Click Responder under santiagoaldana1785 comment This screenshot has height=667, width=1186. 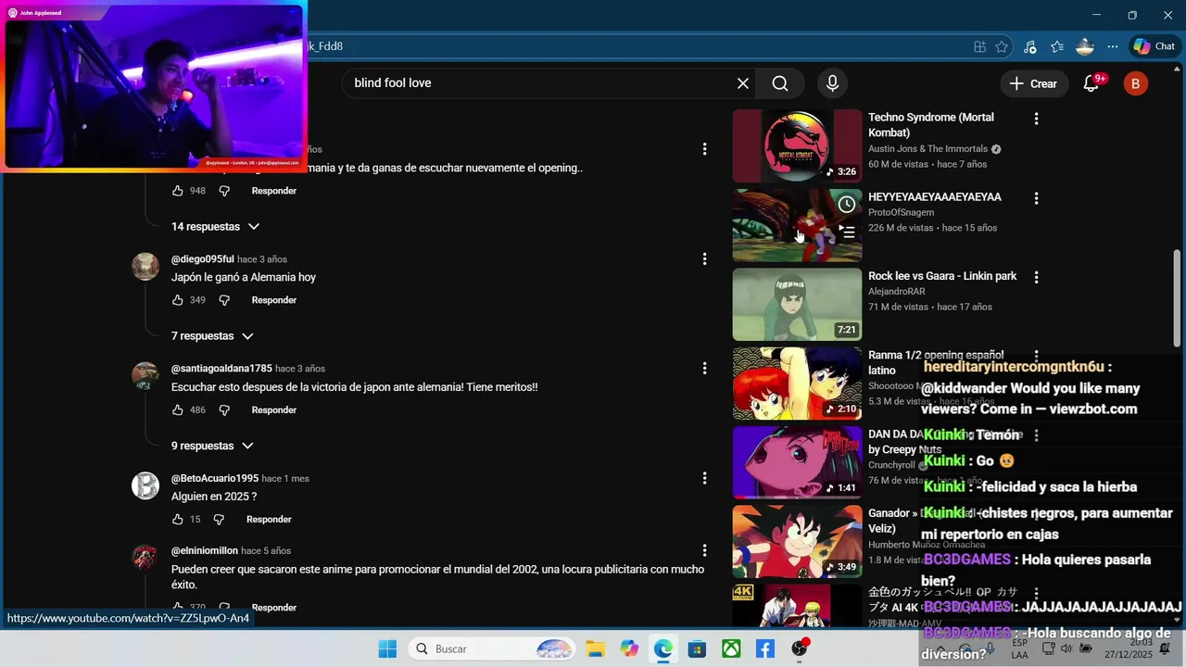(274, 409)
